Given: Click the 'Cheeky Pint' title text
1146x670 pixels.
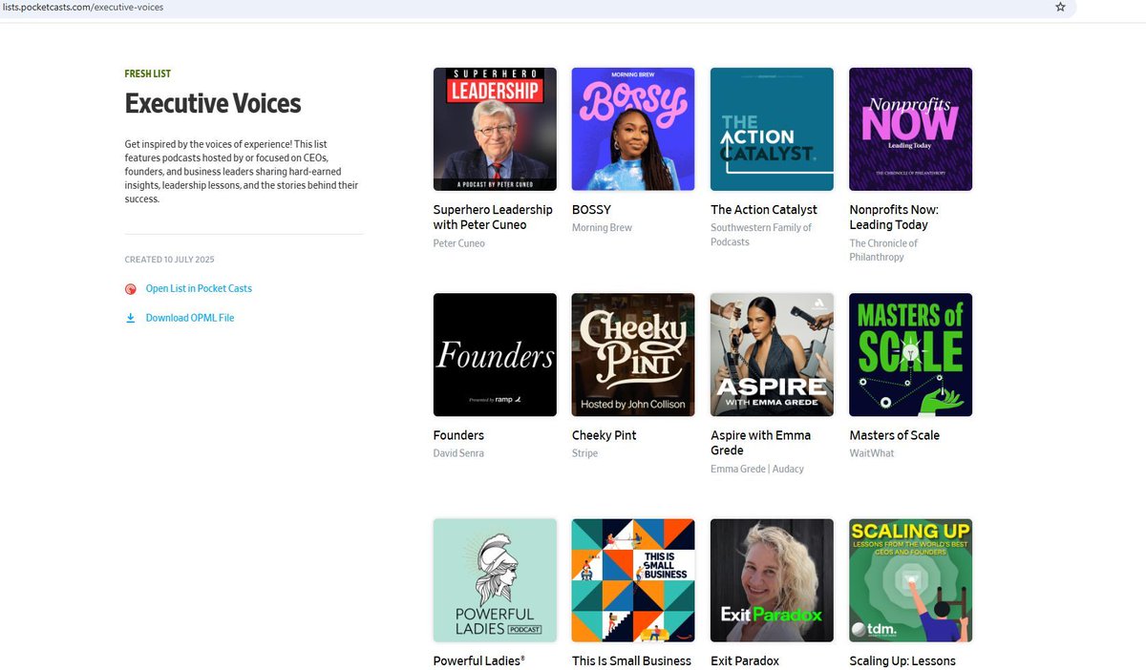Looking at the screenshot, I should tap(604, 435).
